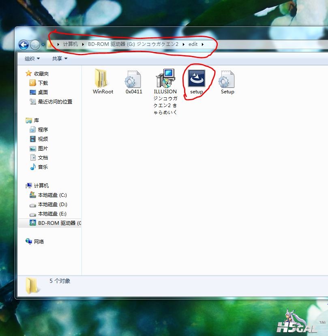Select 网络 in the navigation pane
This screenshot has height=336, width=328.
pyautogui.click(x=39, y=242)
